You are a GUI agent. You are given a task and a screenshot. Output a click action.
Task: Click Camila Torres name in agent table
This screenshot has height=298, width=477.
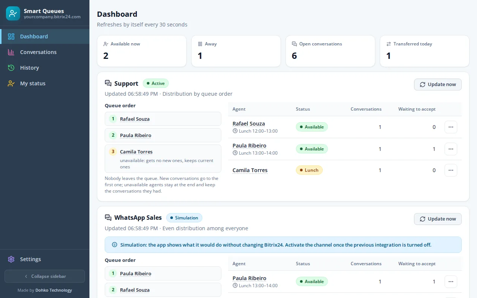250,170
